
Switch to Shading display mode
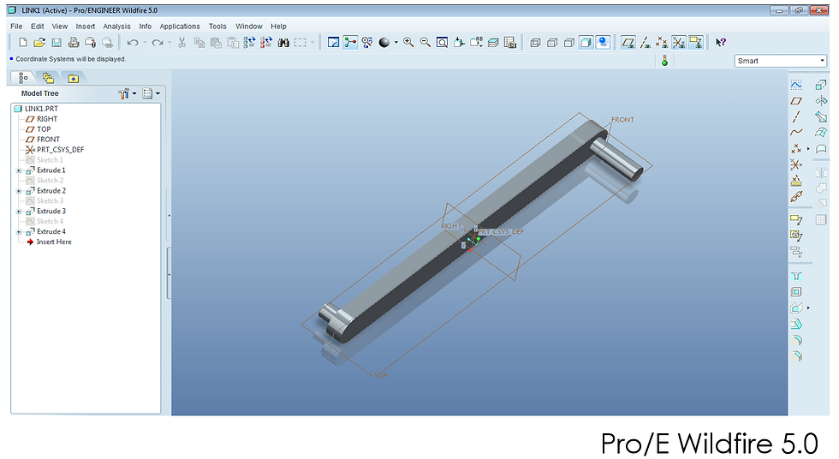click(586, 42)
